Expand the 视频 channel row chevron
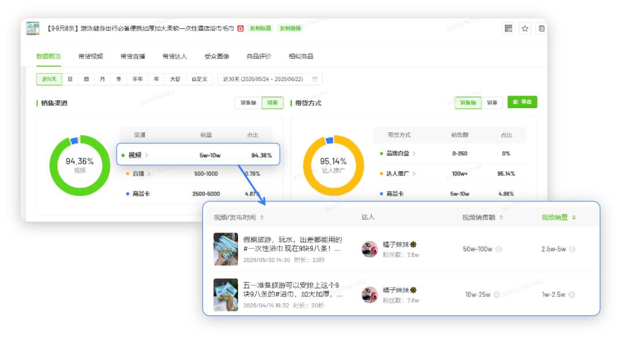621x339 pixels. click(147, 155)
